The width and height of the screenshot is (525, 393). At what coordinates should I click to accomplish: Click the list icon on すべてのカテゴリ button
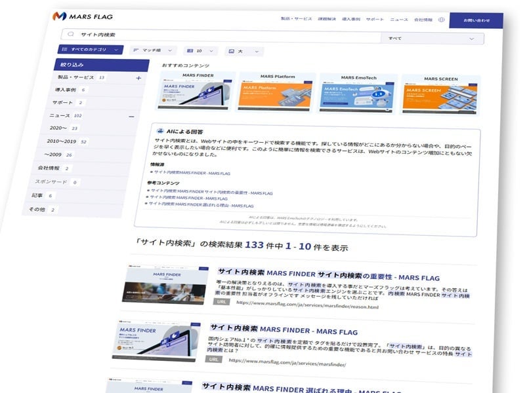(x=64, y=49)
